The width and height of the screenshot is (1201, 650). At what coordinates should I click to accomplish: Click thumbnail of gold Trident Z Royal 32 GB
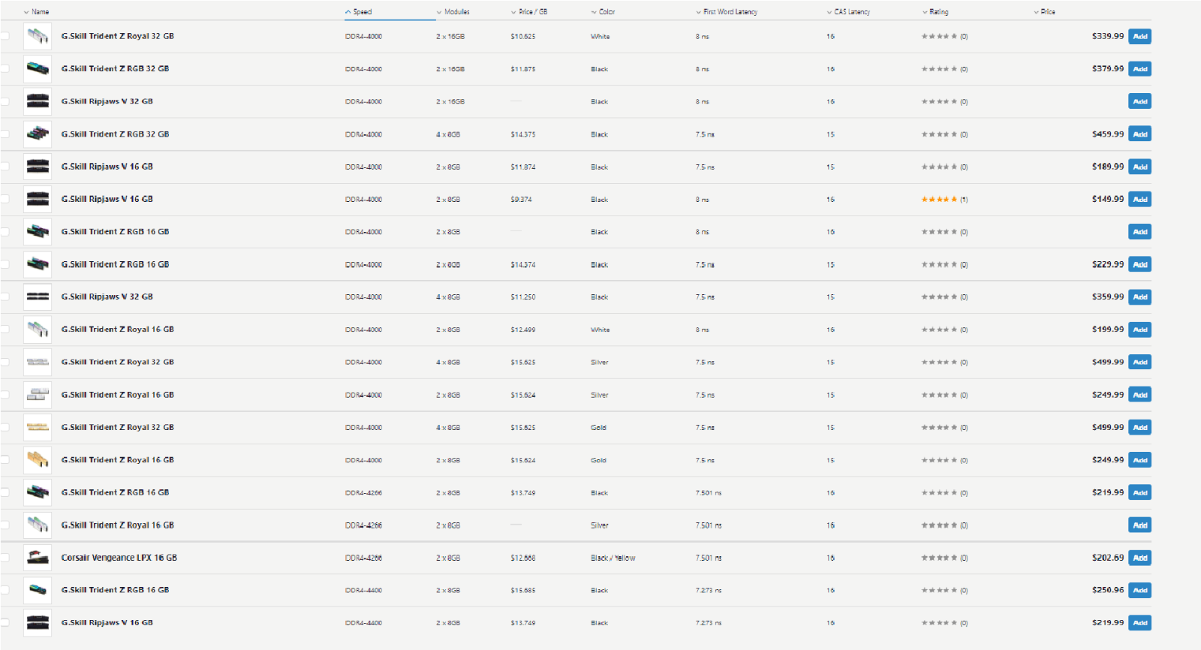[38, 427]
